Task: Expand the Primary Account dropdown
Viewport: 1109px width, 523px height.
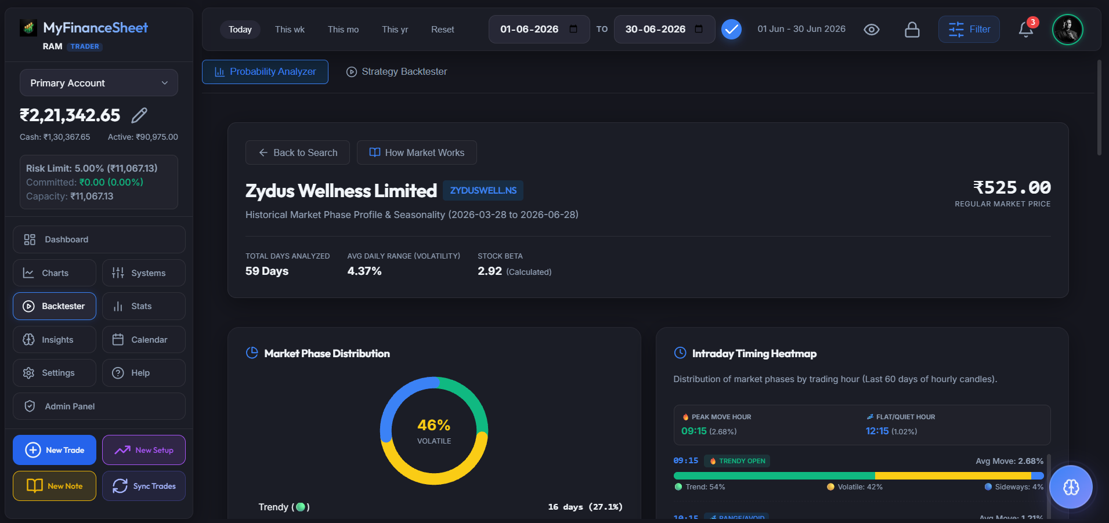Action: pos(99,83)
